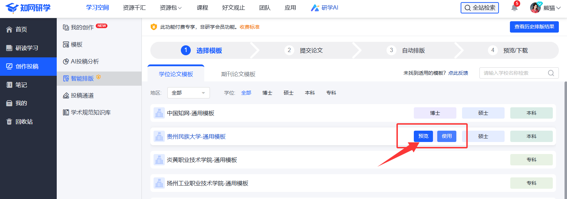Click 查看历史排版结果 button
This screenshot has width=567, height=199.
pos(534,27)
